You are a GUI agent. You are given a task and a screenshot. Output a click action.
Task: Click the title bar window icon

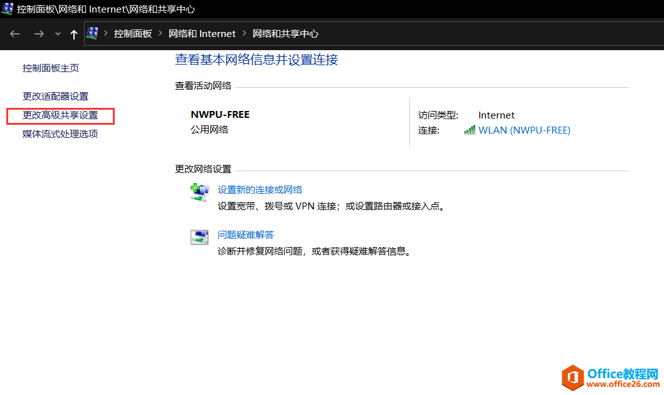7,9
